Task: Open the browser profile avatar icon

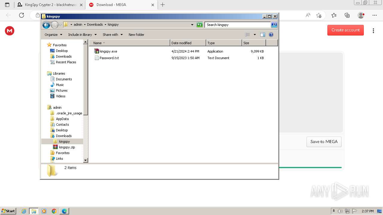Action: (361, 15)
